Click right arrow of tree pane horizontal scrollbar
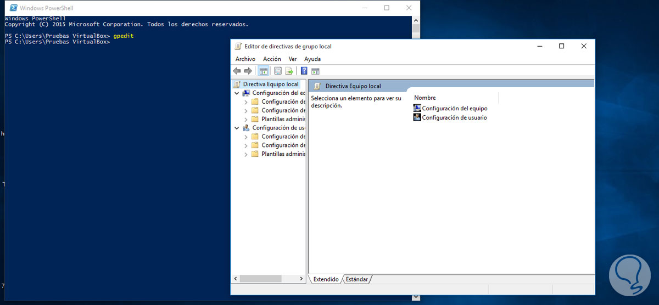Screen dimensions: 659x305 tap(301, 279)
